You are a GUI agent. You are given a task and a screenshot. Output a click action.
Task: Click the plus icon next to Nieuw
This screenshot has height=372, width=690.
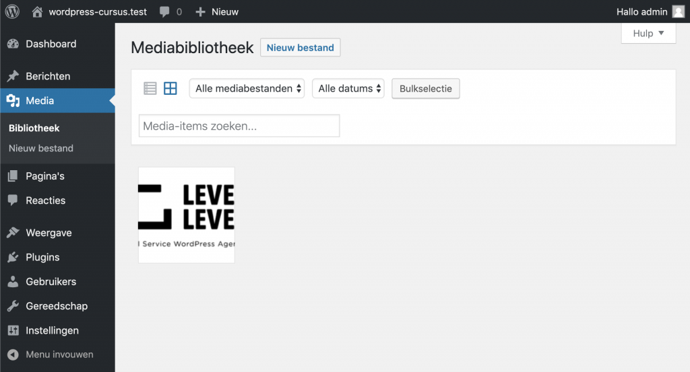(x=200, y=12)
